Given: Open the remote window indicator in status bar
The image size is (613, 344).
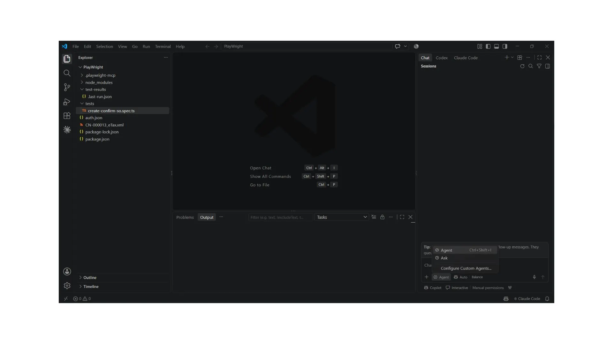Looking at the screenshot, I should coord(66,299).
